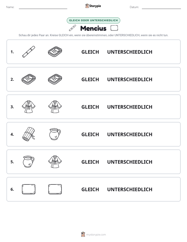
Task: Click the bamboo scroll bundle in row 4
Action: (x=29, y=134)
